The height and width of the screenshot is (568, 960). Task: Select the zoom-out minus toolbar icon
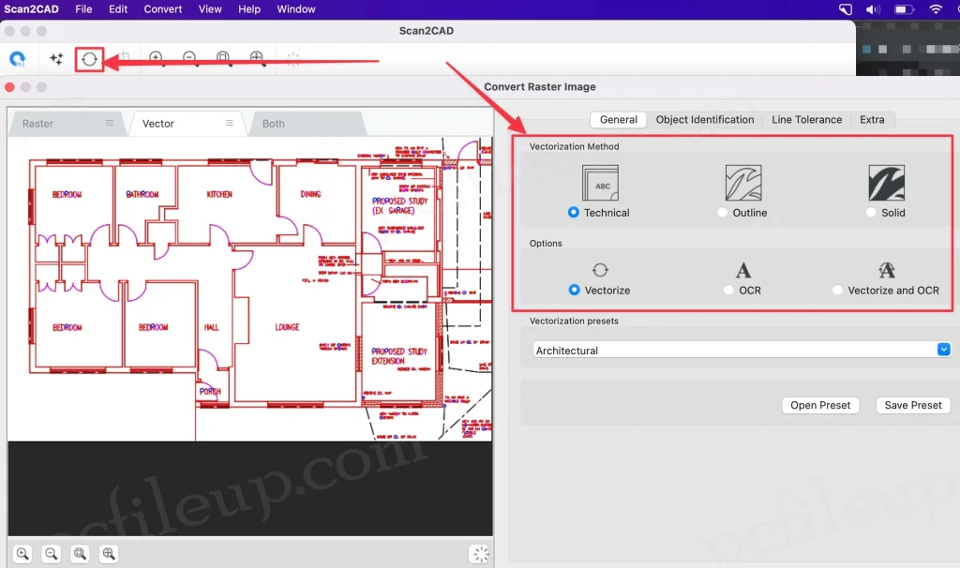[189, 58]
